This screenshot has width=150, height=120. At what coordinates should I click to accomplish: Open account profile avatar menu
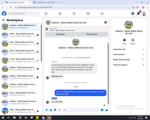(144, 13)
